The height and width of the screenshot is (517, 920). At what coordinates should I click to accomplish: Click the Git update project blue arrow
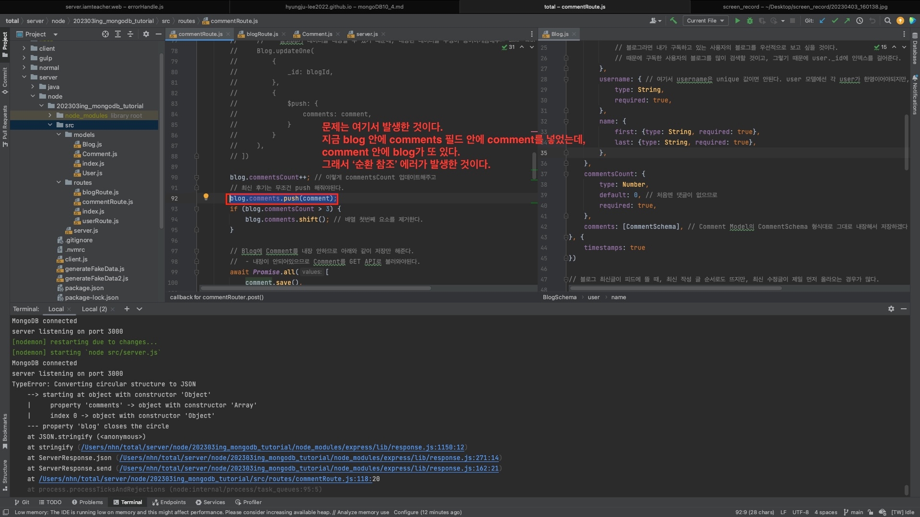click(823, 21)
